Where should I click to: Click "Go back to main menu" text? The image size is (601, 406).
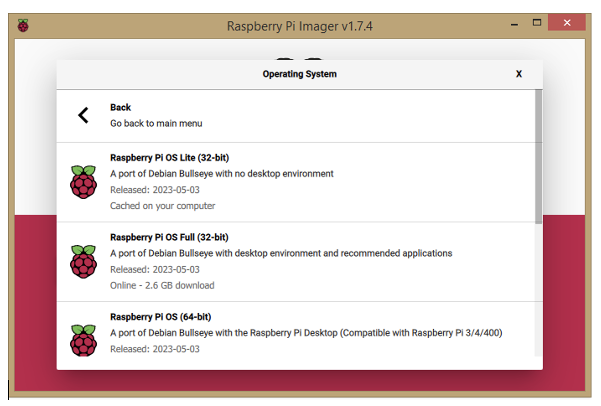[x=156, y=123]
